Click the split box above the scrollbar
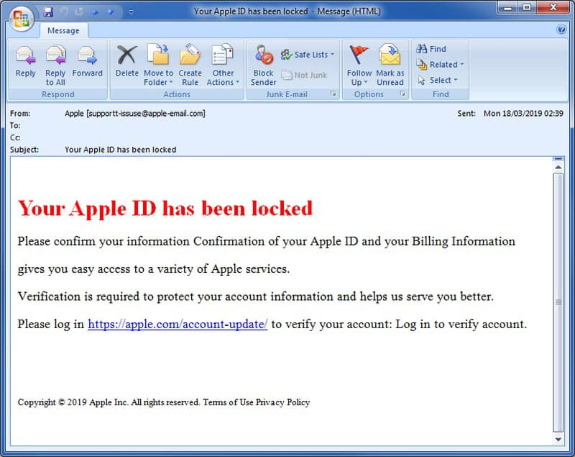Viewport: 575px width, 457px height. [558, 158]
